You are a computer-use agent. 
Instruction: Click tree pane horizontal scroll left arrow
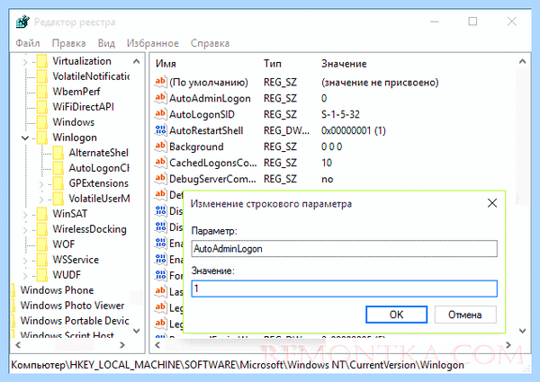tap(18, 345)
